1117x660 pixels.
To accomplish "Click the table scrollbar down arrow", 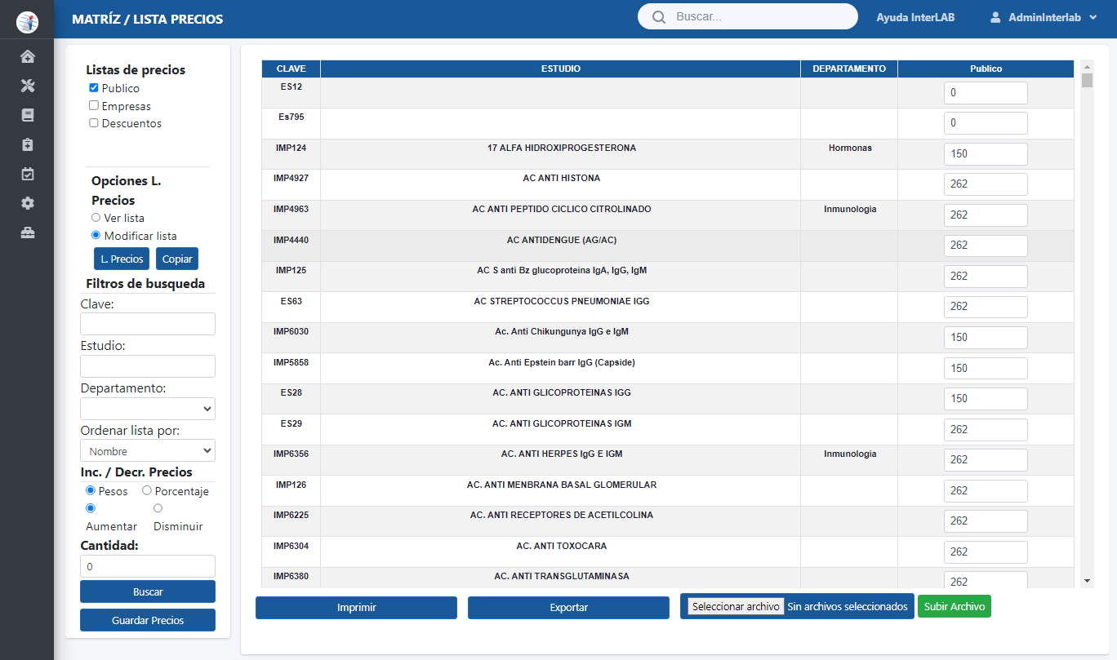I will click(1087, 581).
